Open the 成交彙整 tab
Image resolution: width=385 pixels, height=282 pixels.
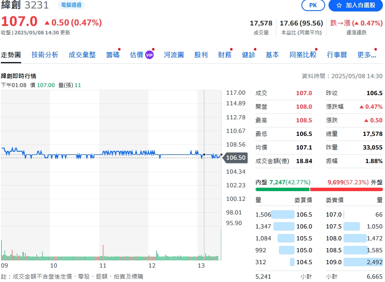[82, 55]
